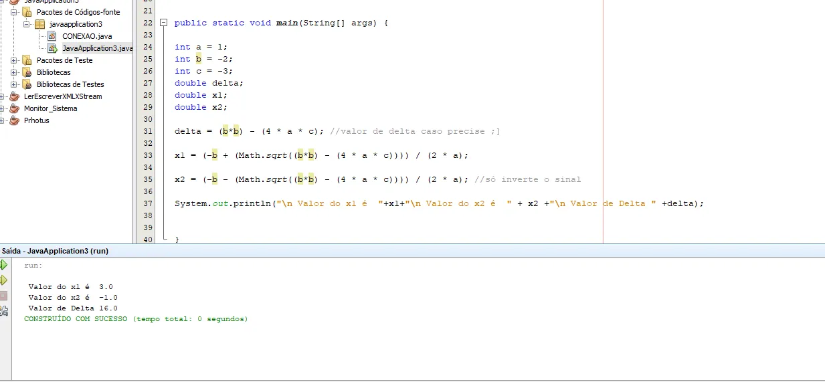Image resolution: width=825 pixels, height=382 pixels.
Task: Expand the Prhotus project
Action: 3,120
